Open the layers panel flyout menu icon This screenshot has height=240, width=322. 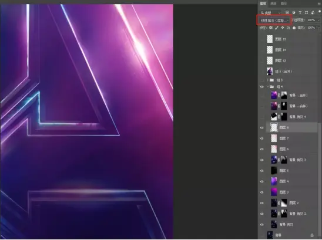tap(320, 4)
